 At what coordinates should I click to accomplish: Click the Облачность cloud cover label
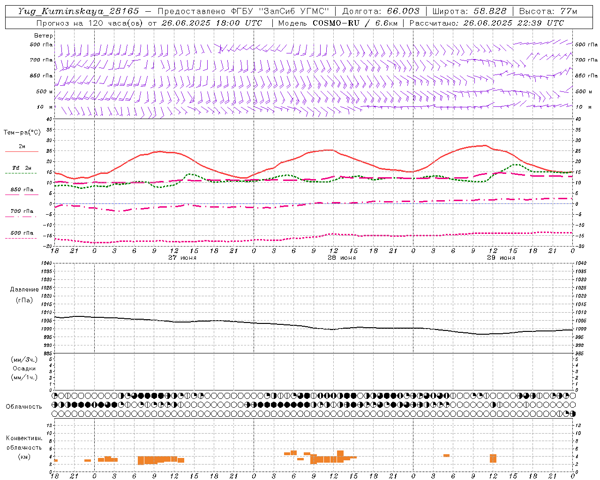pyautogui.click(x=24, y=406)
